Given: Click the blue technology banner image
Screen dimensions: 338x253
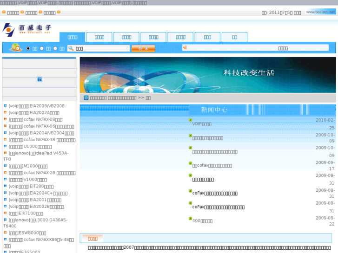Looking at the screenshot, I should pos(208,75).
